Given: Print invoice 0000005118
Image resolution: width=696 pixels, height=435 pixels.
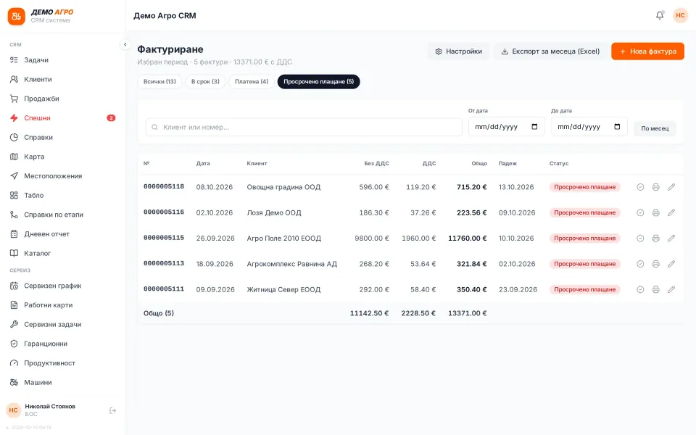Looking at the screenshot, I should (x=655, y=187).
